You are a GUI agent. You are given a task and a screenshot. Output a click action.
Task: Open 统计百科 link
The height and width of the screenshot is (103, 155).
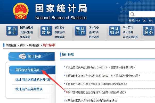(x=128, y=27)
